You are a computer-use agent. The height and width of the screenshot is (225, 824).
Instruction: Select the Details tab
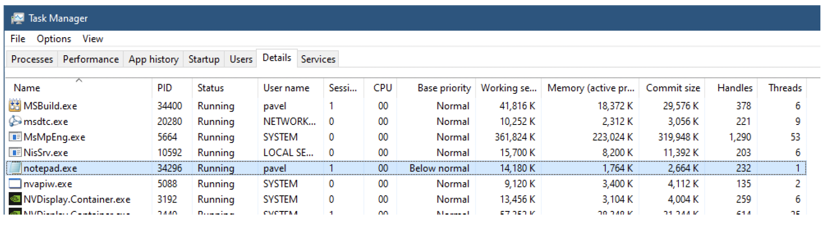click(277, 58)
